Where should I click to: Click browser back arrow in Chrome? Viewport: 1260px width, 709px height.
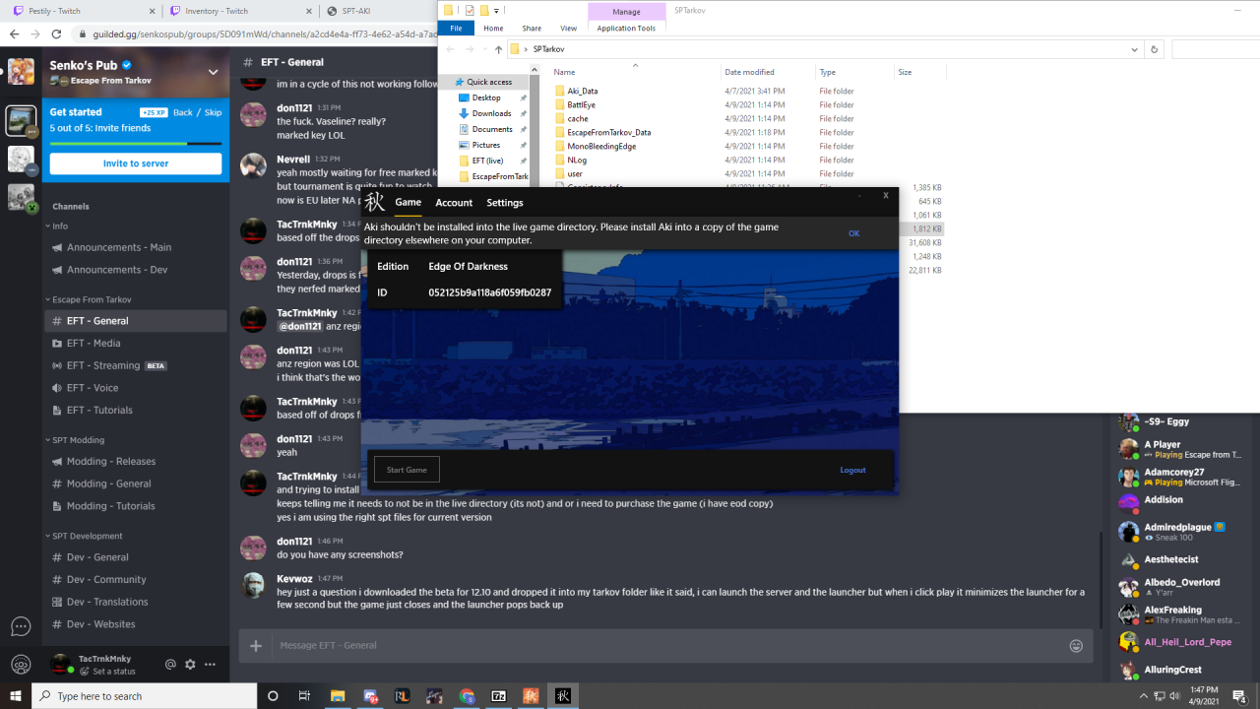tap(14, 33)
